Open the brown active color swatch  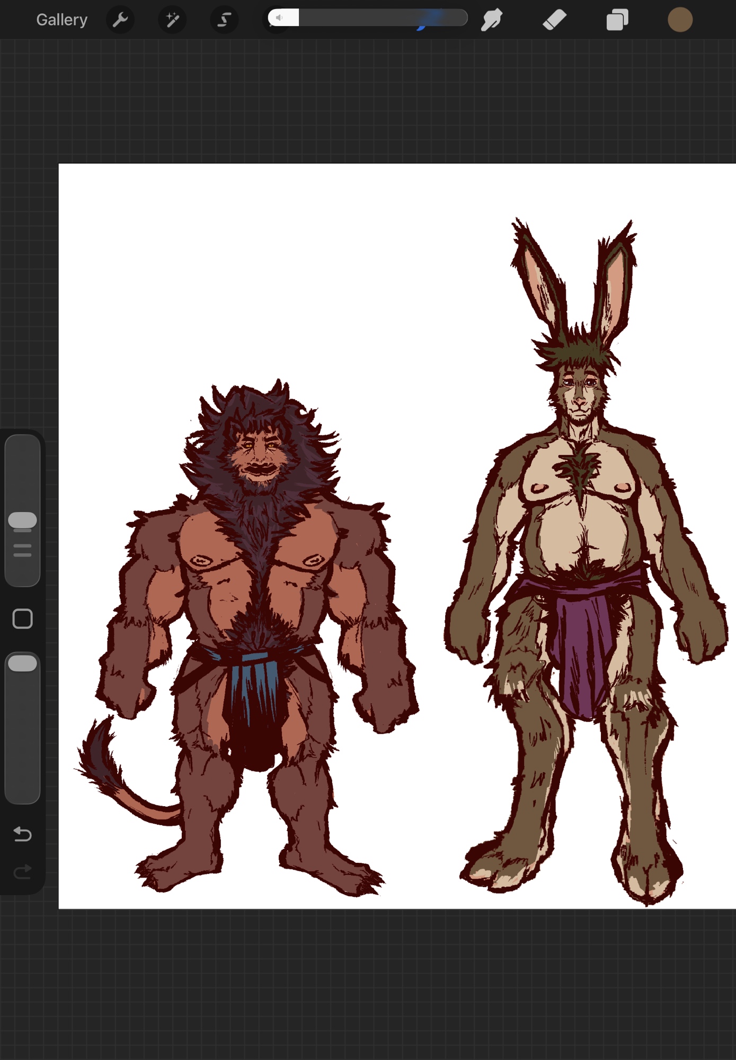(x=680, y=20)
